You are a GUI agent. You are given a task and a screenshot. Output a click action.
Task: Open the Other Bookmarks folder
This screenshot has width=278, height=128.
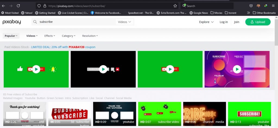coord(264,13)
